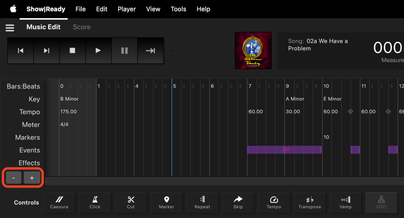Image resolution: width=404 pixels, height=218 pixels.
Task: Toggle the Pause button
Action: (x=124, y=51)
